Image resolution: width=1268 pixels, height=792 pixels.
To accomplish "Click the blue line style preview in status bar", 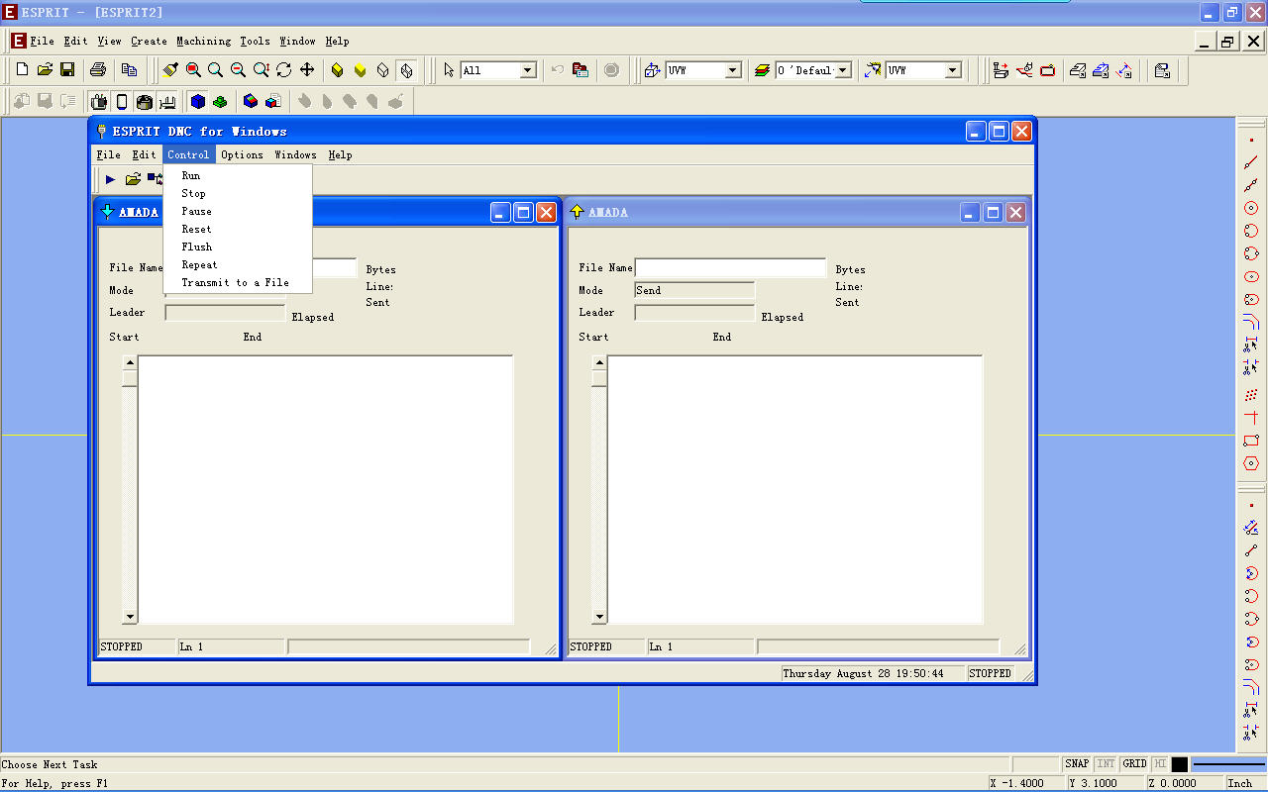I will pos(1228,764).
